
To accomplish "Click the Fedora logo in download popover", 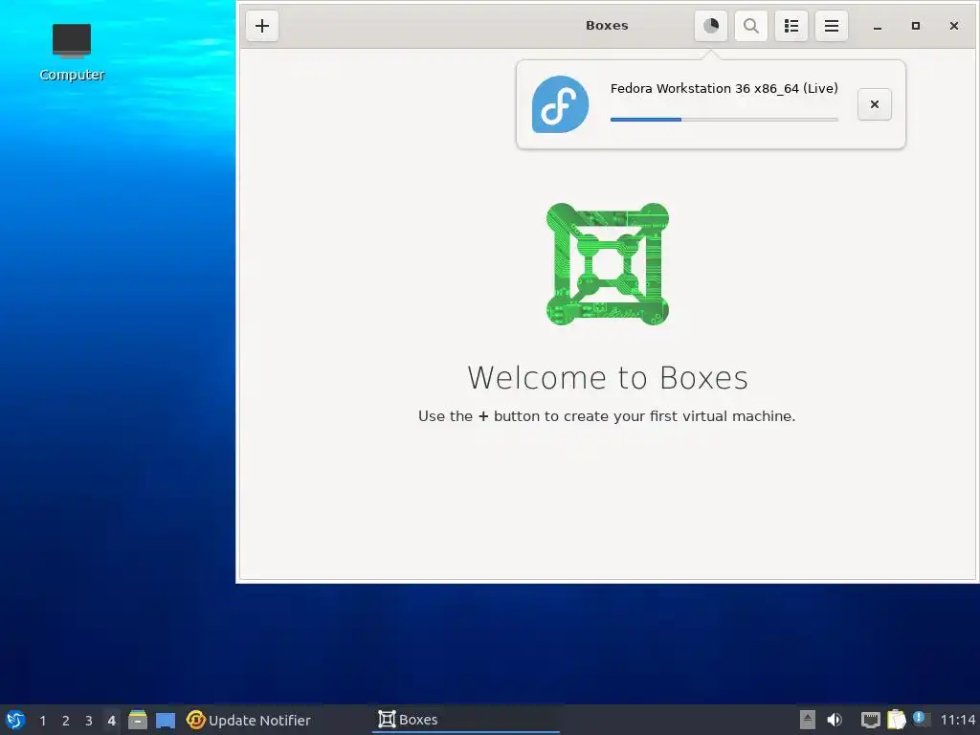I will 560,104.
